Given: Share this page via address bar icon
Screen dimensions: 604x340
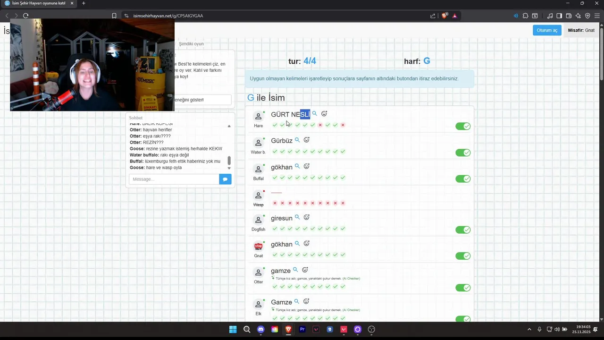Looking at the screenshot, I should click(433, 16).
